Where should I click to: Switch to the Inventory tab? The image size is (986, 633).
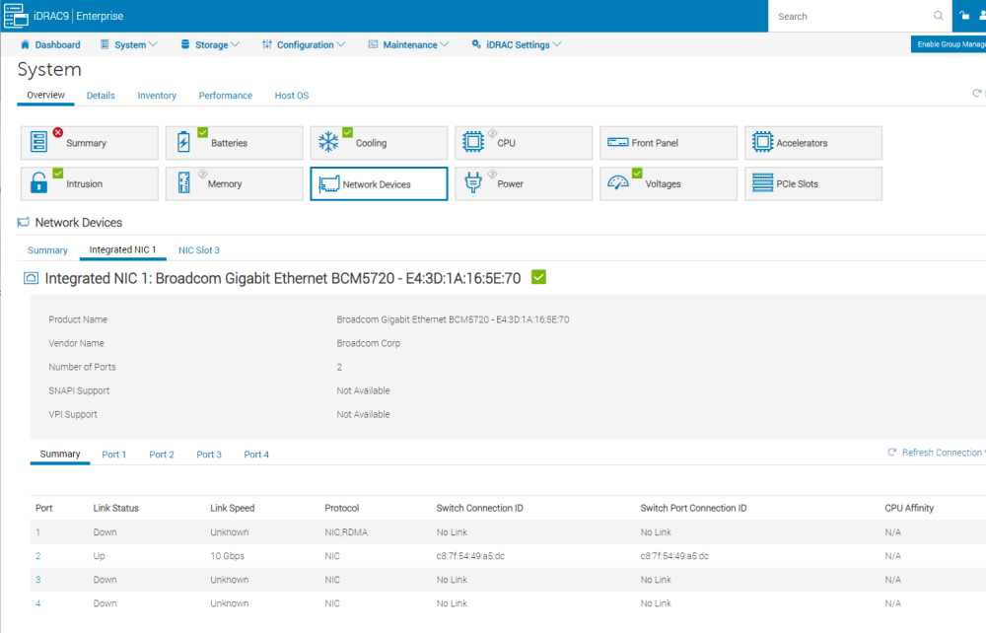[157, 96]
